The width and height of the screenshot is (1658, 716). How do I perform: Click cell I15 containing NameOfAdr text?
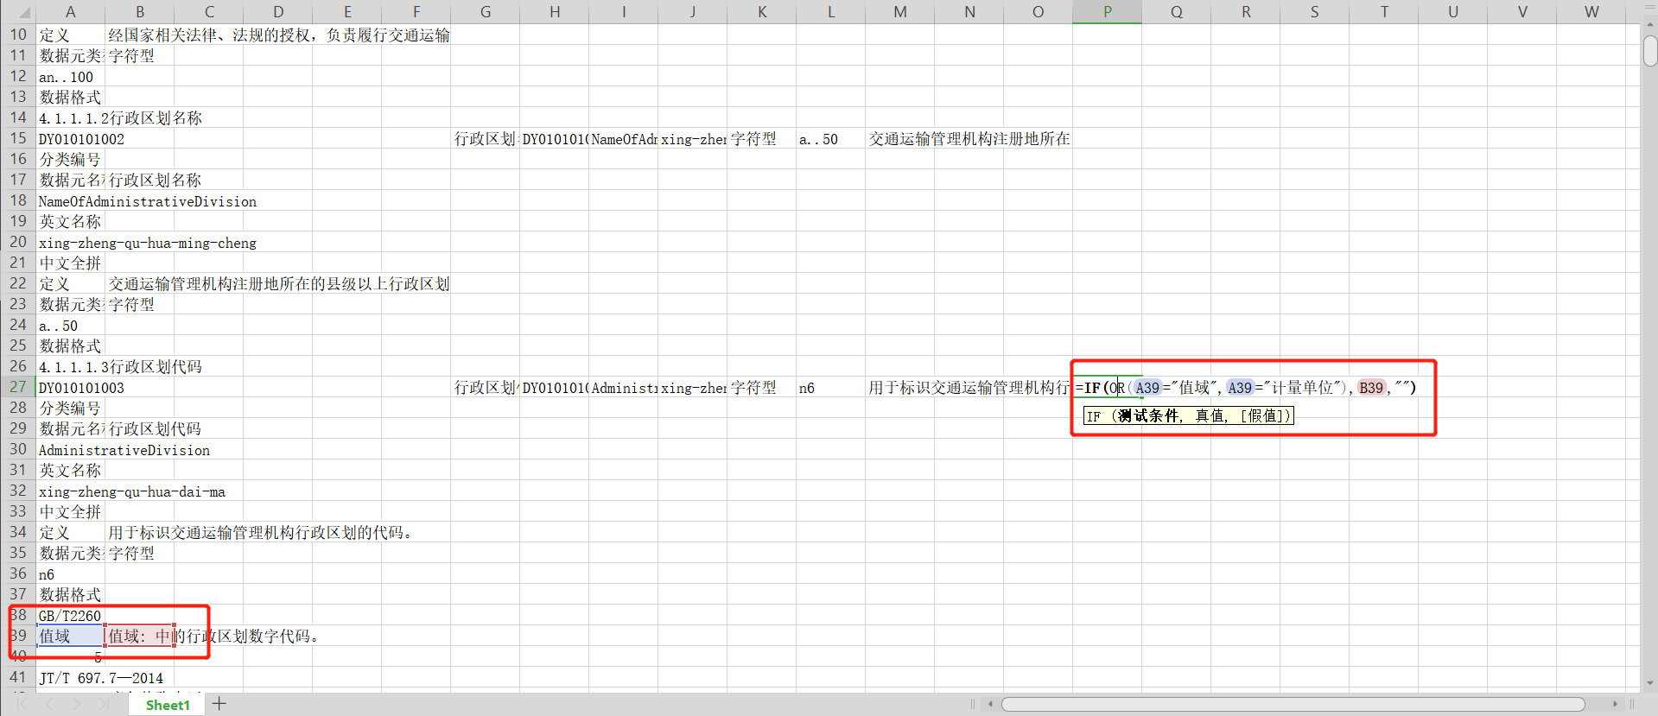[x=624, y=138]
